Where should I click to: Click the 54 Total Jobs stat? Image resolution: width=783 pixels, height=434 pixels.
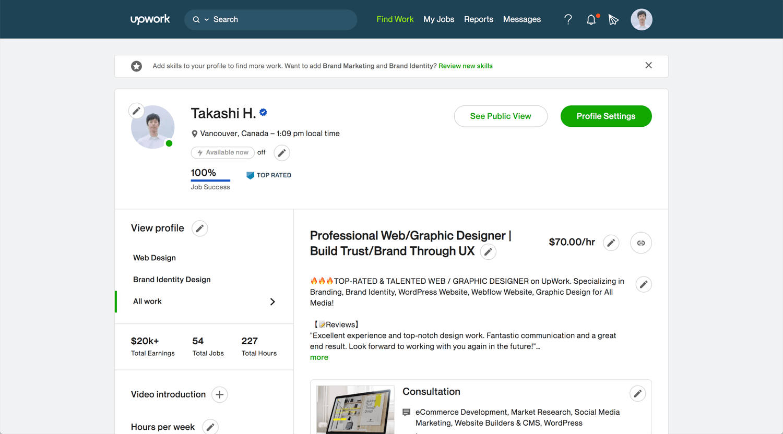coord(208,346)
